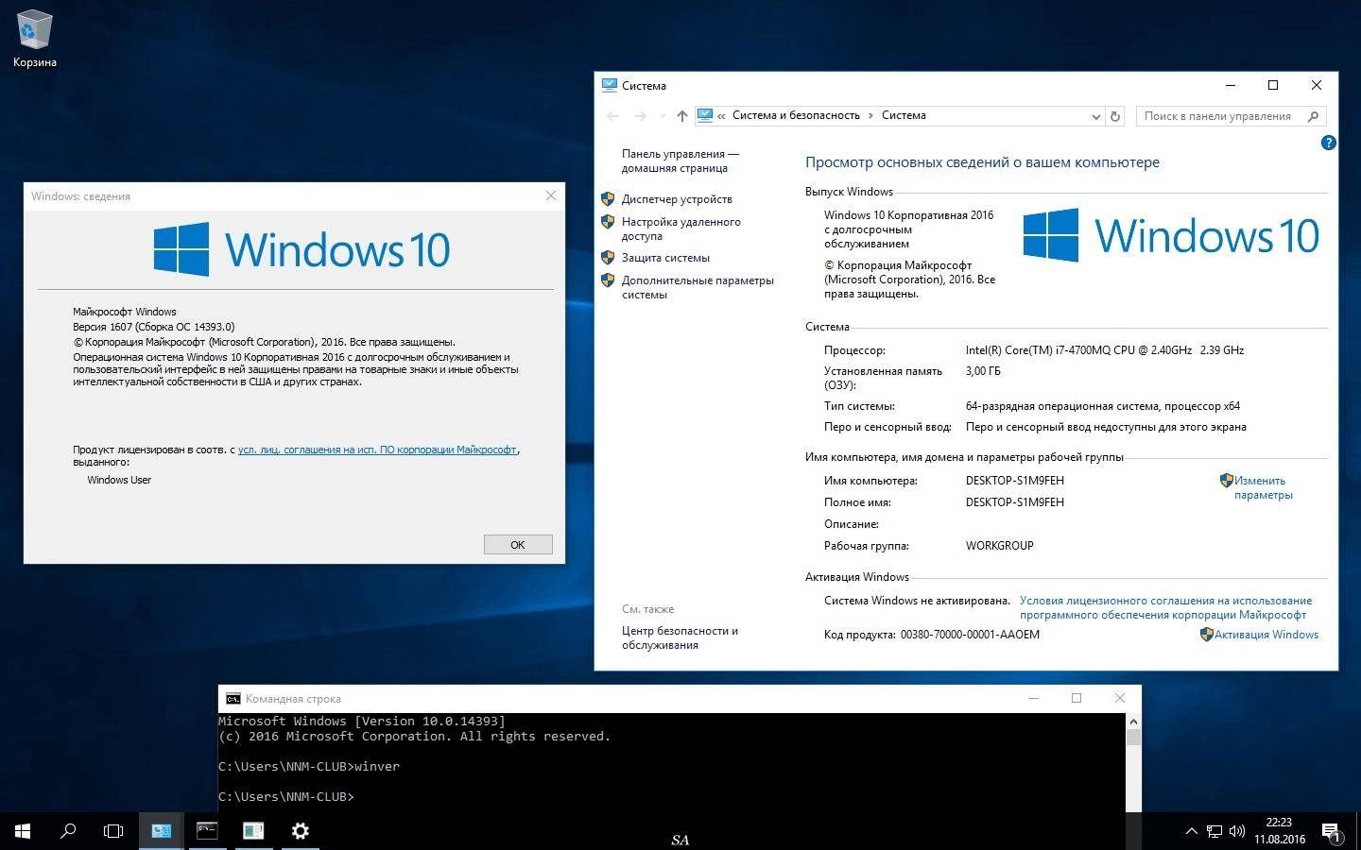Open 'Дополнительные параметры системы' link
This screenshot has height=850, width=1361.
pyautogui.click(x=698, y=287)
